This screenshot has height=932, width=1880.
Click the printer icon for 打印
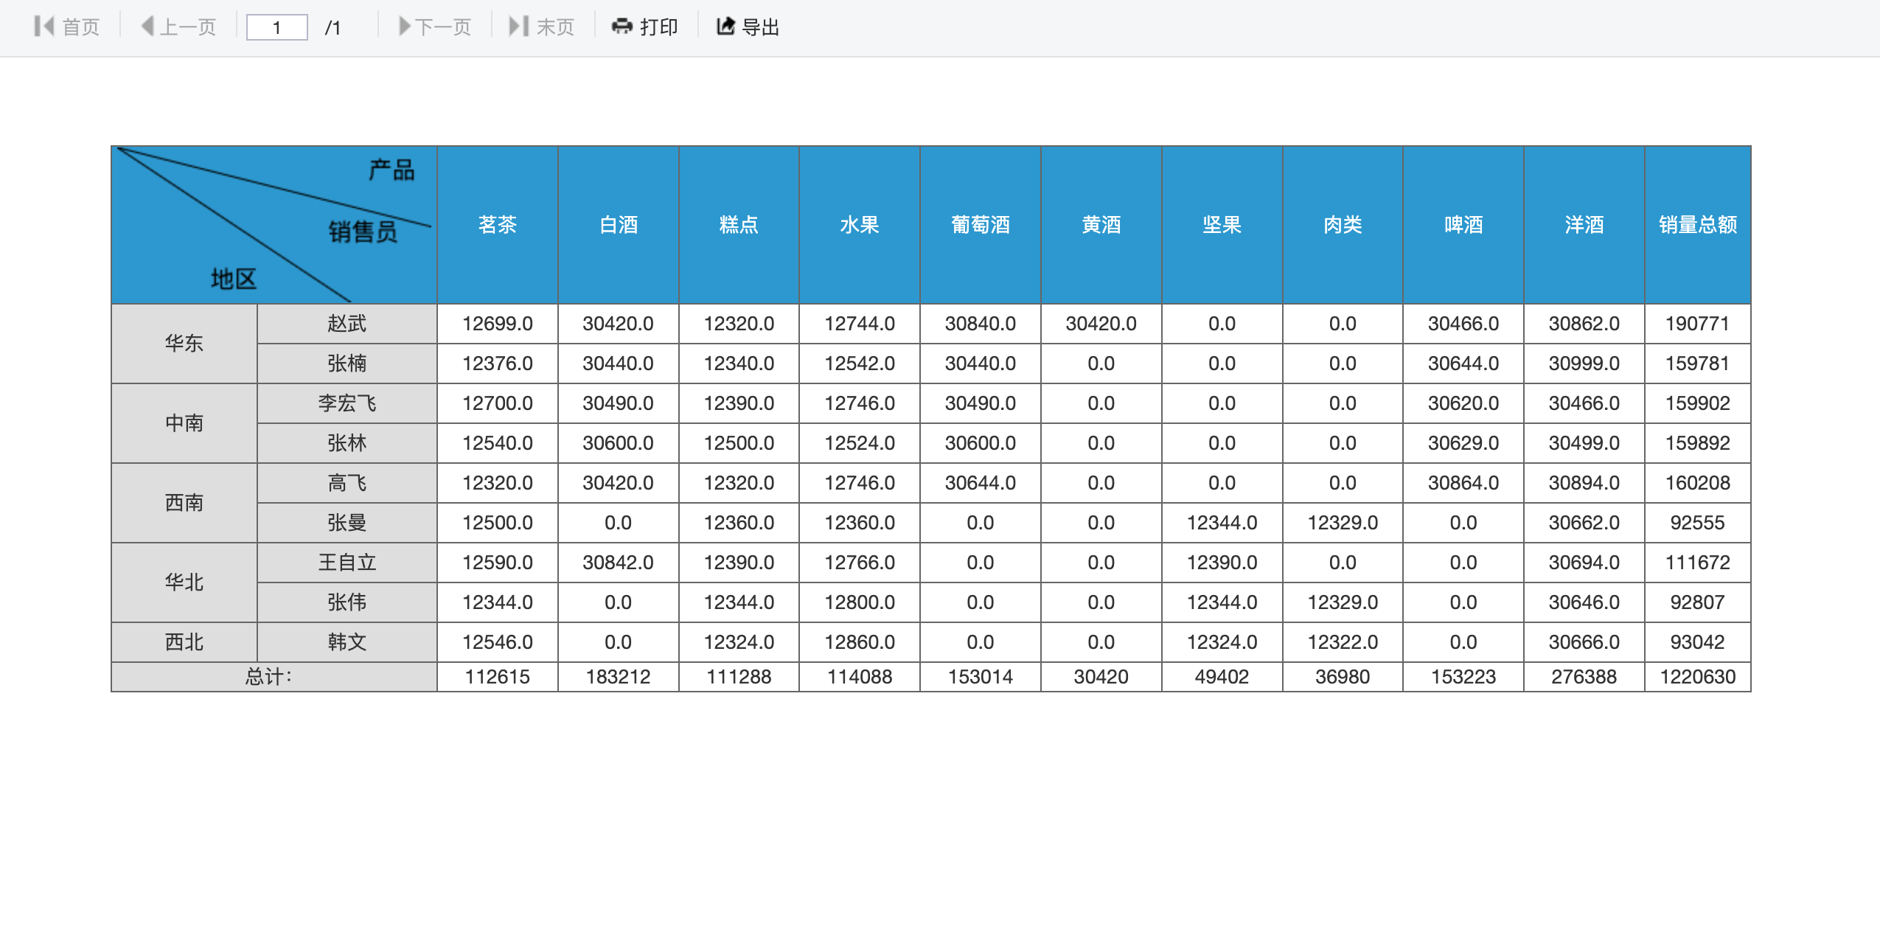click(622, 27)
